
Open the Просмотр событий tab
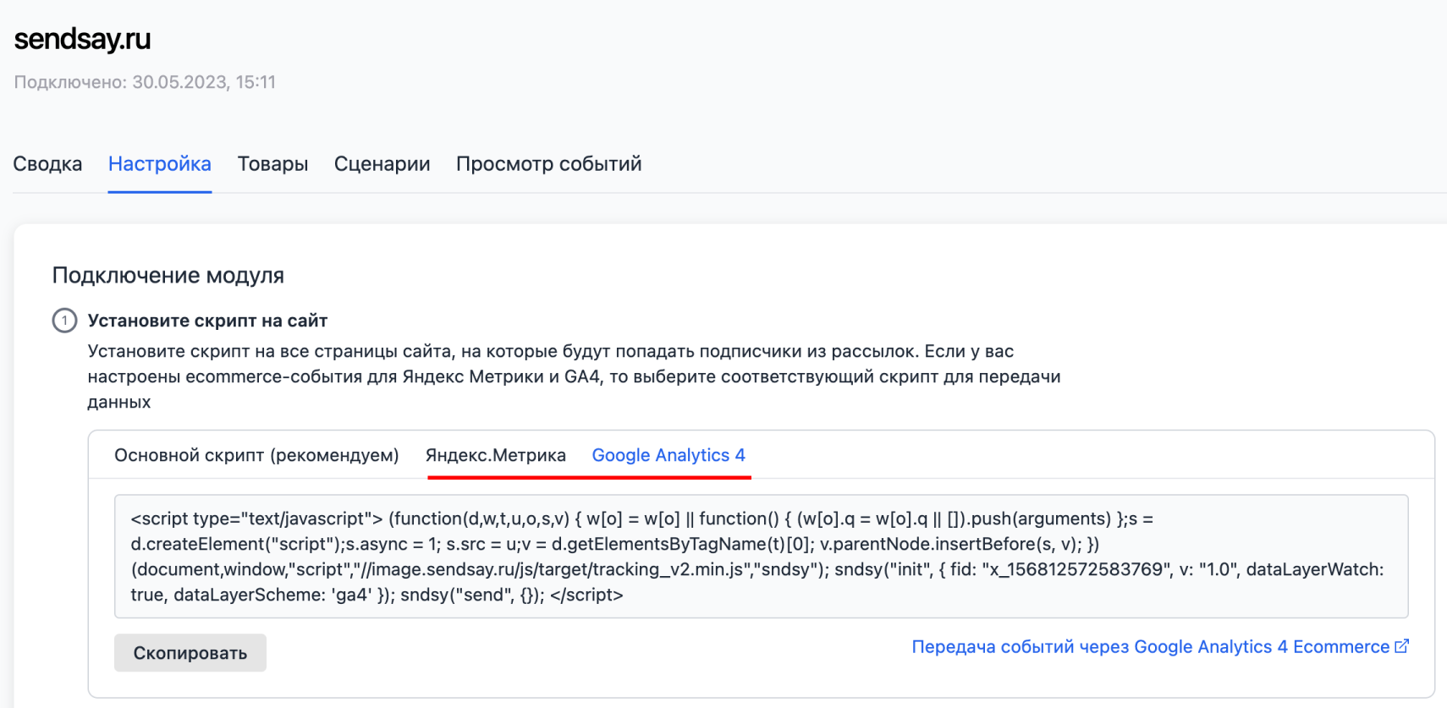coord(548,164)
